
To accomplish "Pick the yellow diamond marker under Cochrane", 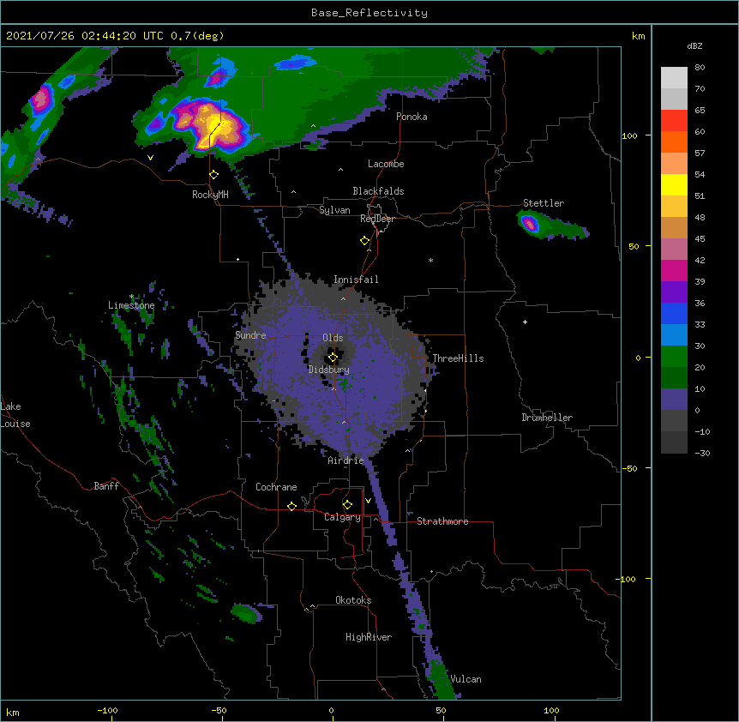I will pos(291,506).
